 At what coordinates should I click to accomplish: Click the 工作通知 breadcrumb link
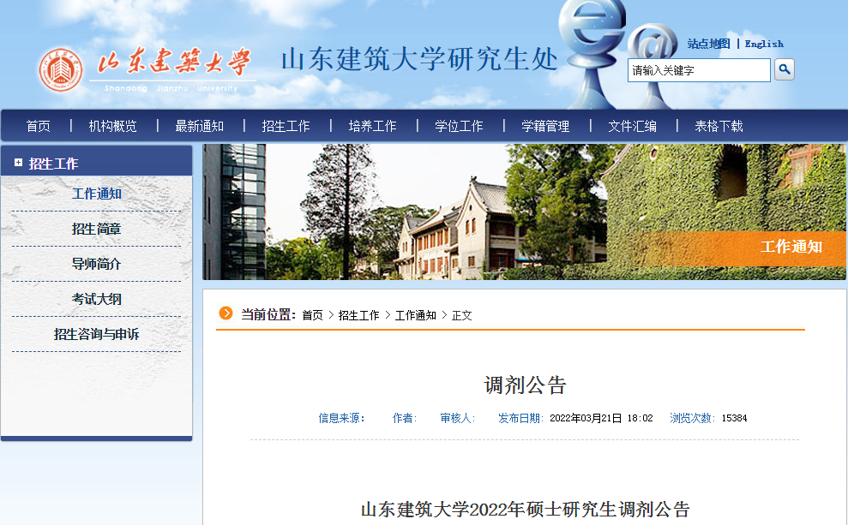[415, 315]
